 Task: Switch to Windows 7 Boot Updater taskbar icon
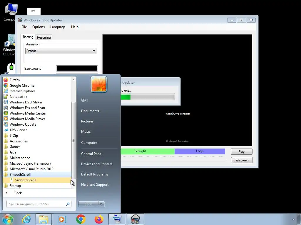(x=135, y=219)
